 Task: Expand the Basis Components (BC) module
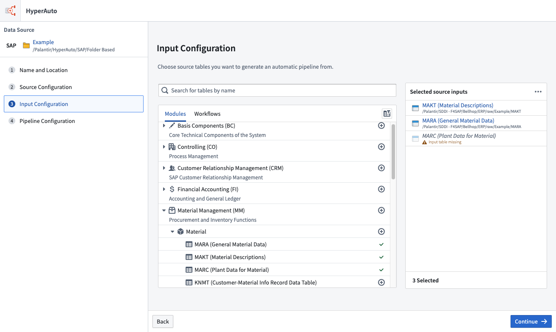click(x=164, y=126)
